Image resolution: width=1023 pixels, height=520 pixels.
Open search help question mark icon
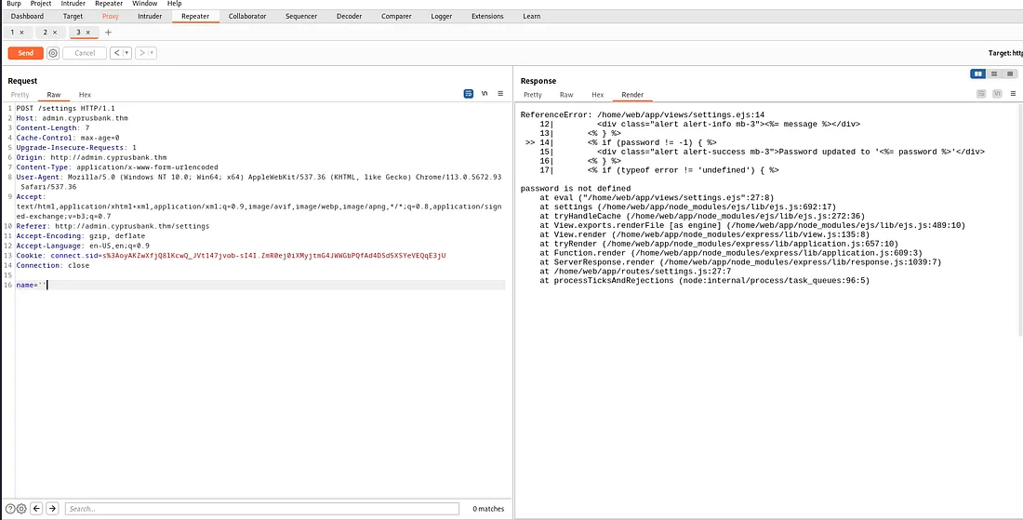[x=10, y=509]
